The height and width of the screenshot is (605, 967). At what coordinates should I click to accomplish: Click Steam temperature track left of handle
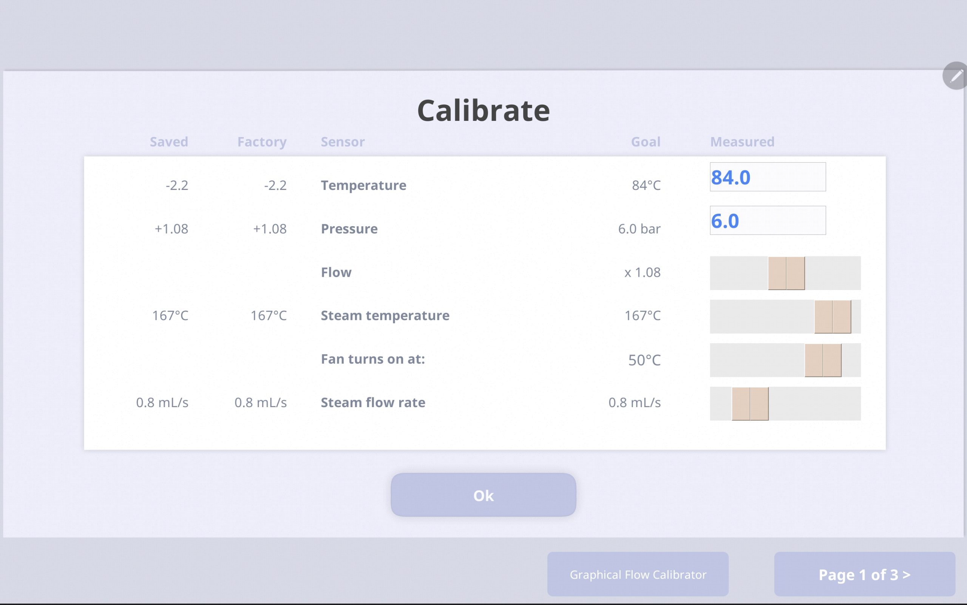[x=760, y=316]
